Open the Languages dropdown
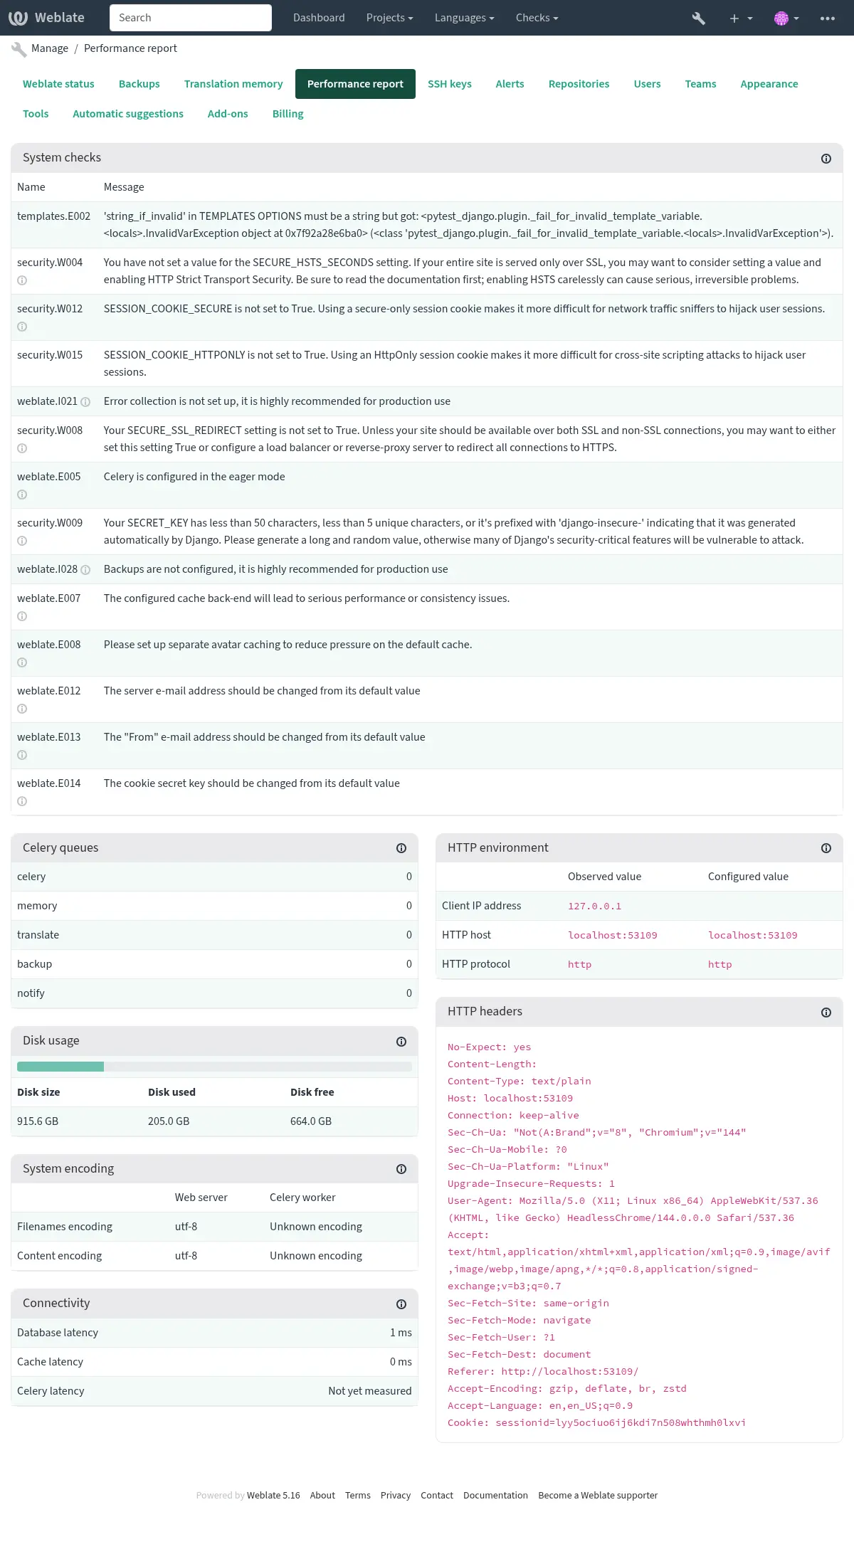854x1554 pixels. 464,18
